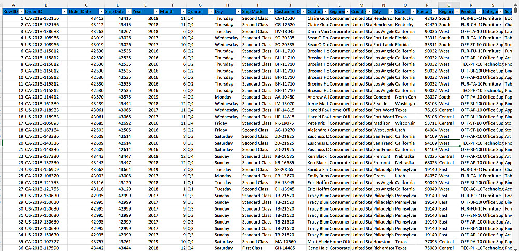Image resolution: width=519 pixels, height=251 pixels.
Task: Select the Order ID cell US-2019-156909
Action: click(46, 169)
